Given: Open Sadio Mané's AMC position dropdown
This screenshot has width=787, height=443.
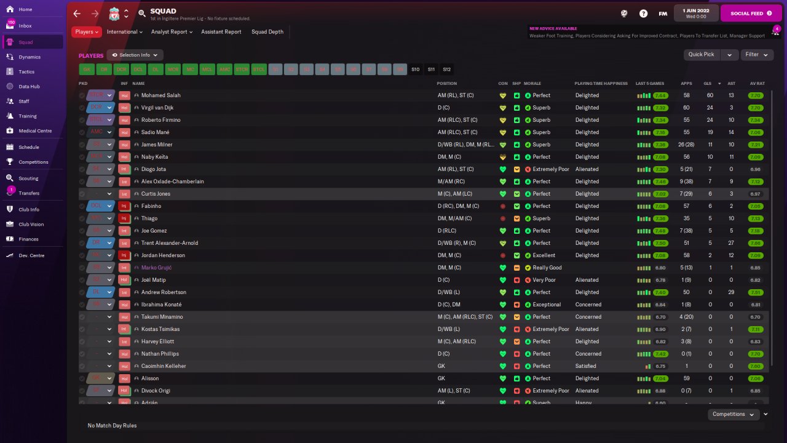Looking at the screenshot, I should pos(101,132).
